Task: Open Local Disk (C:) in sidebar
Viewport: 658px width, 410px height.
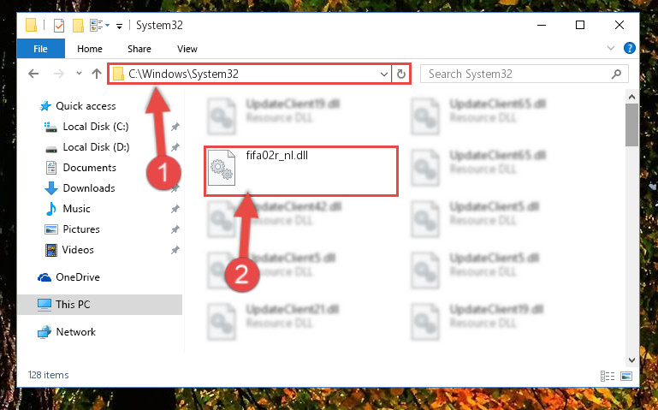Action: tap(95, 127)
